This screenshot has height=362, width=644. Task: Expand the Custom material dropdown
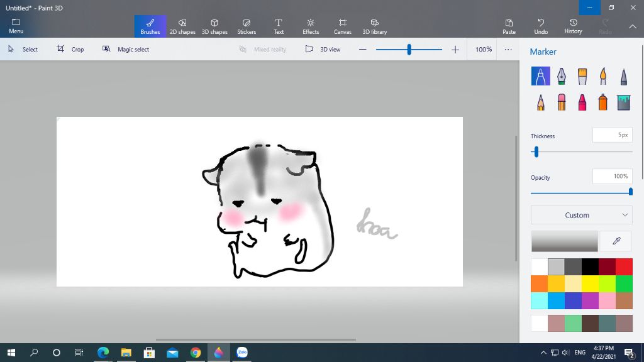(x=581, y=215)
